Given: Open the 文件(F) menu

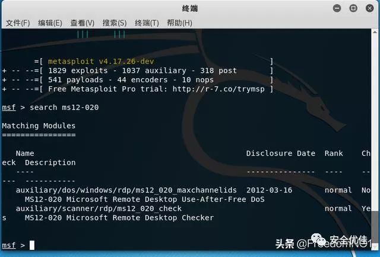Looking at the screenshot, I should tap(18, 23).
